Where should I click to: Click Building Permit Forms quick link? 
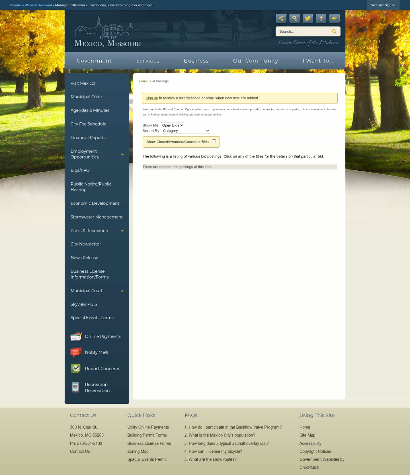tap(147, 435)
